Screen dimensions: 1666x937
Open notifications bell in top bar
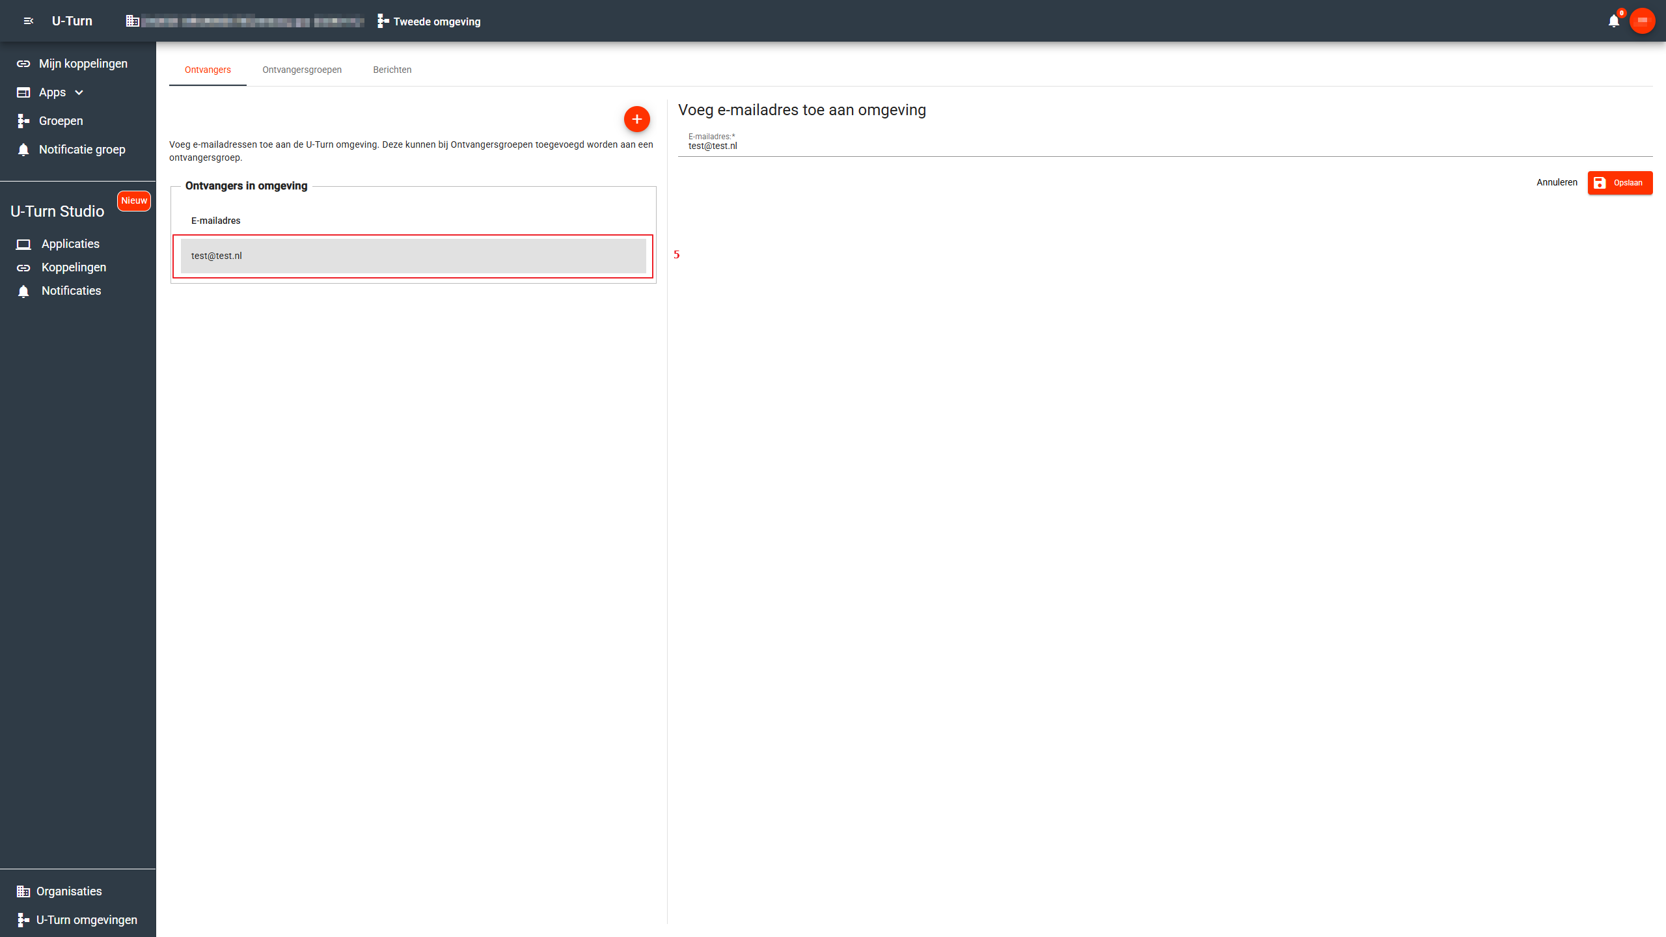click(1613, 21)
